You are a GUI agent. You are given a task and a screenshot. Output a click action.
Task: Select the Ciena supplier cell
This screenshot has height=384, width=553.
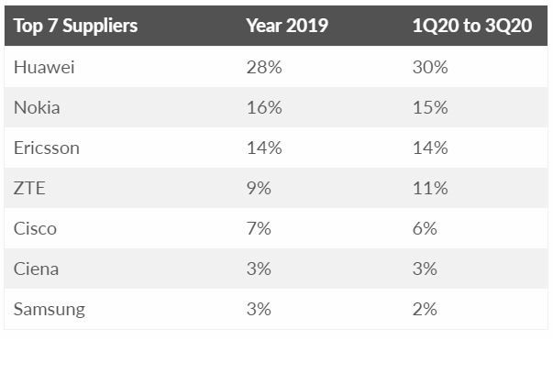pos(35,269)
